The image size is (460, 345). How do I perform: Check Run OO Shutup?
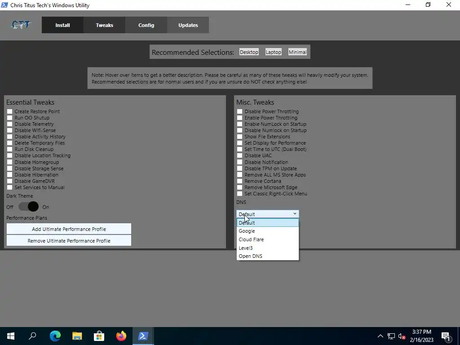point(10,118)
